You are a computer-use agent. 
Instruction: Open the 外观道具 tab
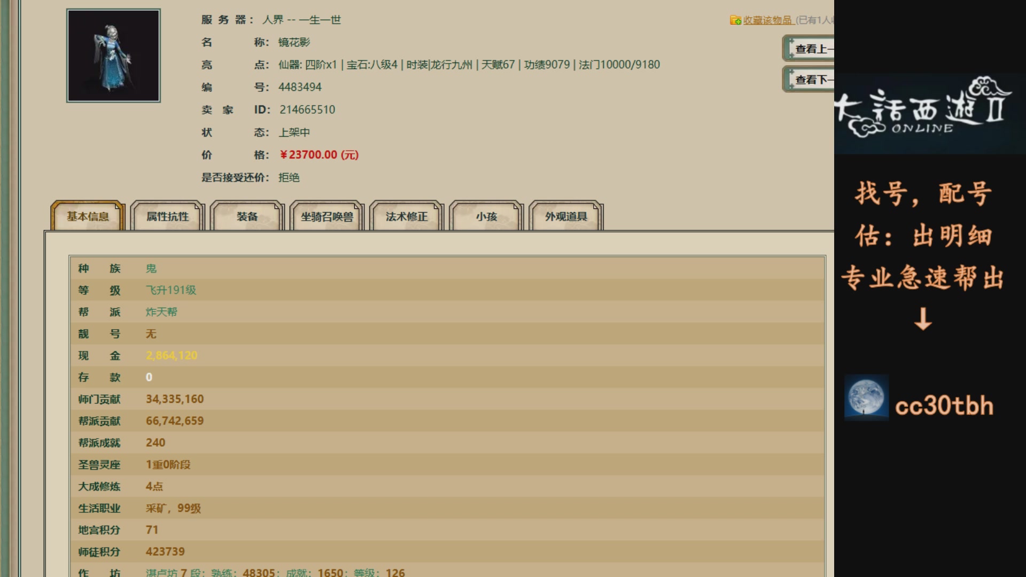(566, 216)
